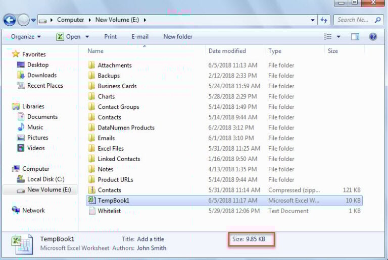Click the Help question mark icon

coord(373,37)
